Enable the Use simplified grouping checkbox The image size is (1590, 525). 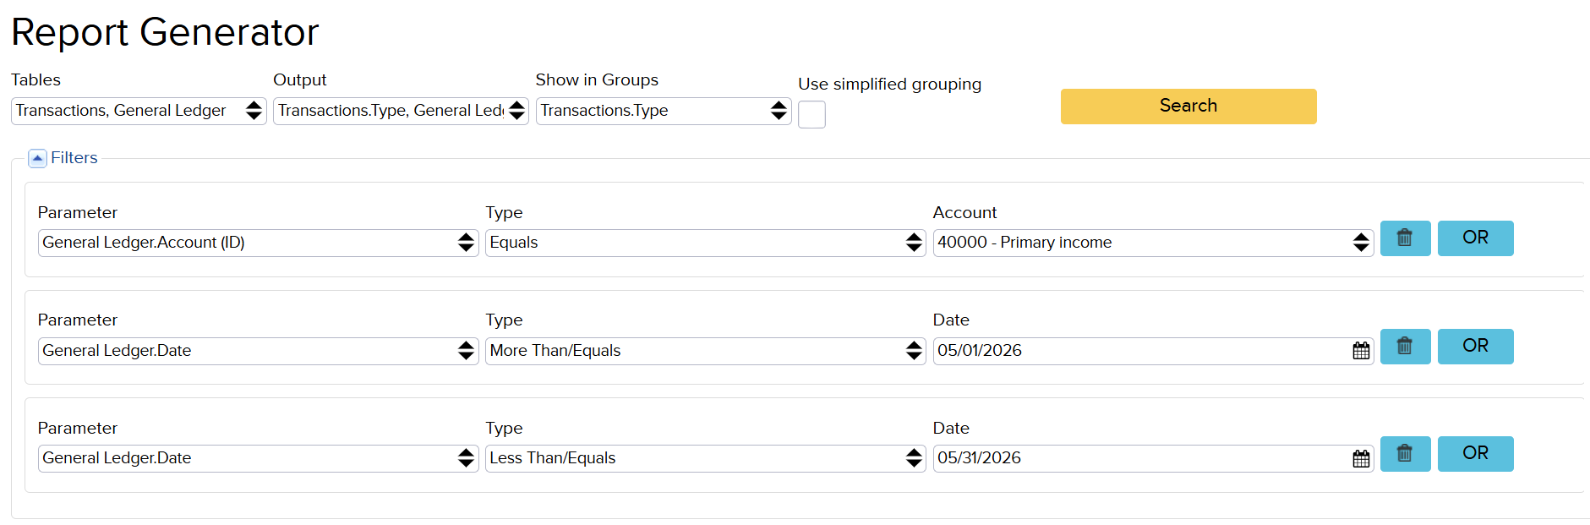click(x=811, y=114)
